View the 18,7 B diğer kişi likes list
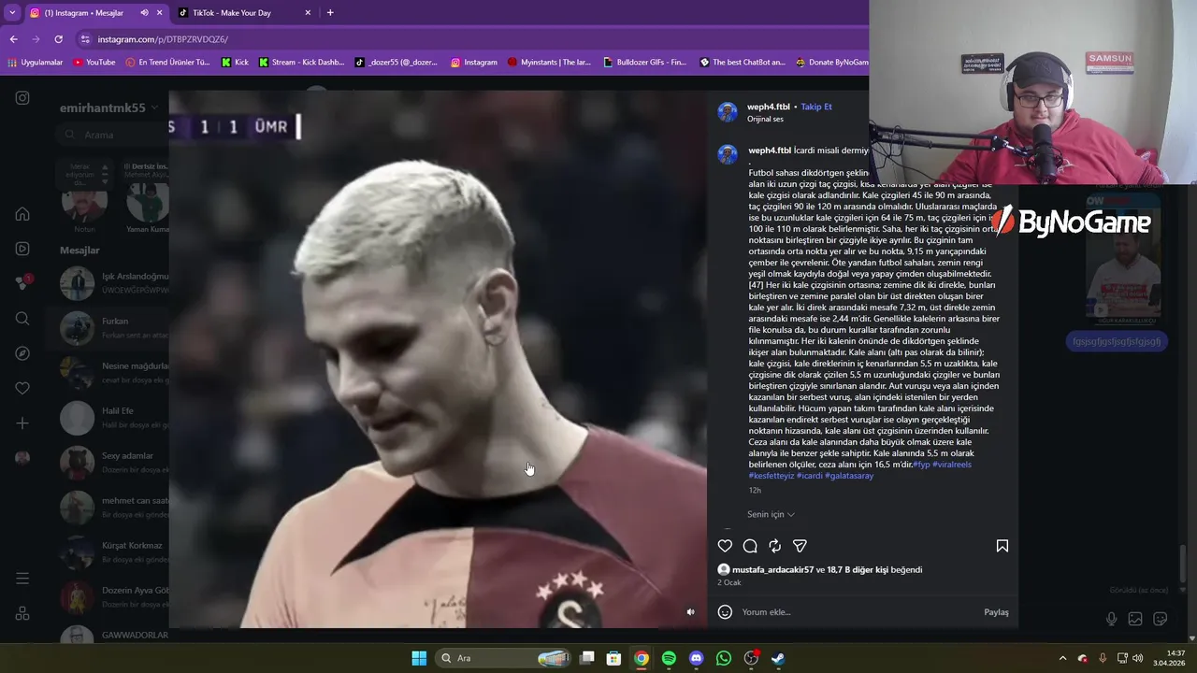The width and height of the screenshot is (1197, 673). [x=858, y=570]
